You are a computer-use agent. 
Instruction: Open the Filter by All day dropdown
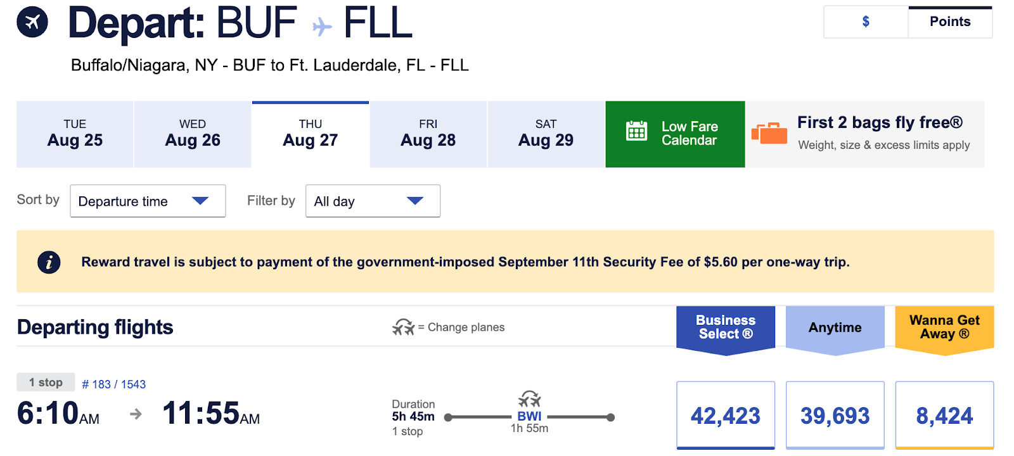pos(373,201)
